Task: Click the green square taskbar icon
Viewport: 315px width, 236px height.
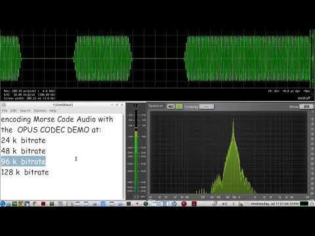Action: 52,204
